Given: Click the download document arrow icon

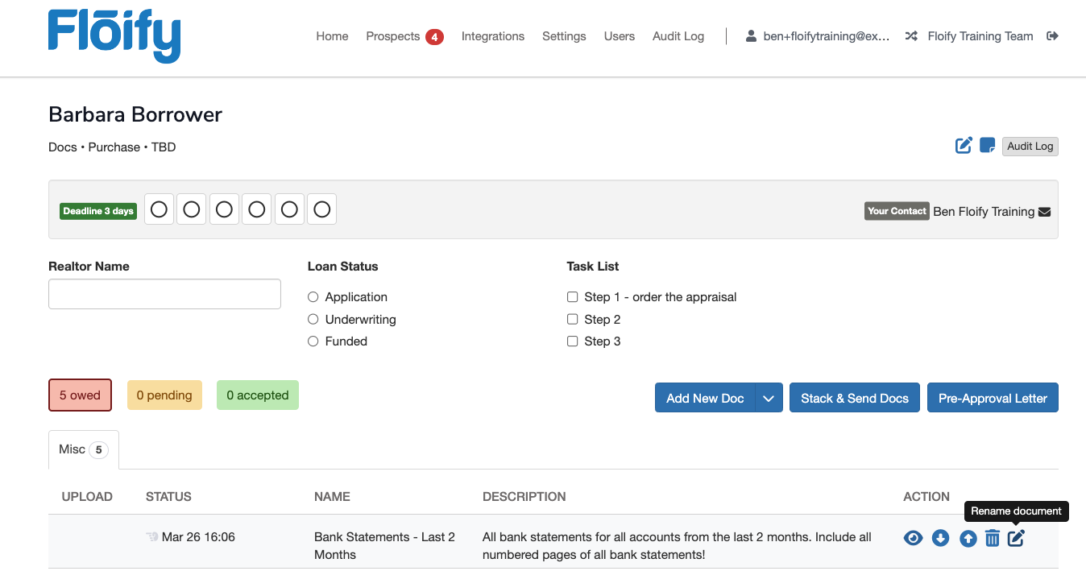Looking at the screenshot, I should 940,538.
